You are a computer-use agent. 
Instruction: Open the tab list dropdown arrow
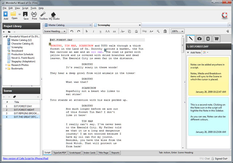coord(230,25)
